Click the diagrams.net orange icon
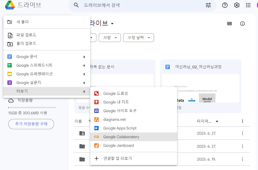Screen dimensions: 258x170 [x=96, y=119]
